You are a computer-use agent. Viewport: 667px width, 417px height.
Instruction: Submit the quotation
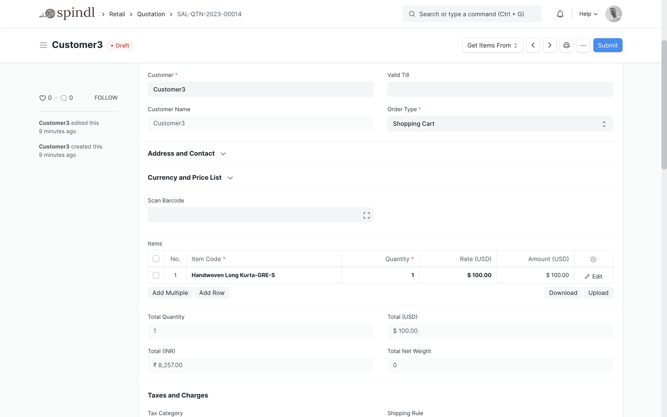click(x=607, y=45)
